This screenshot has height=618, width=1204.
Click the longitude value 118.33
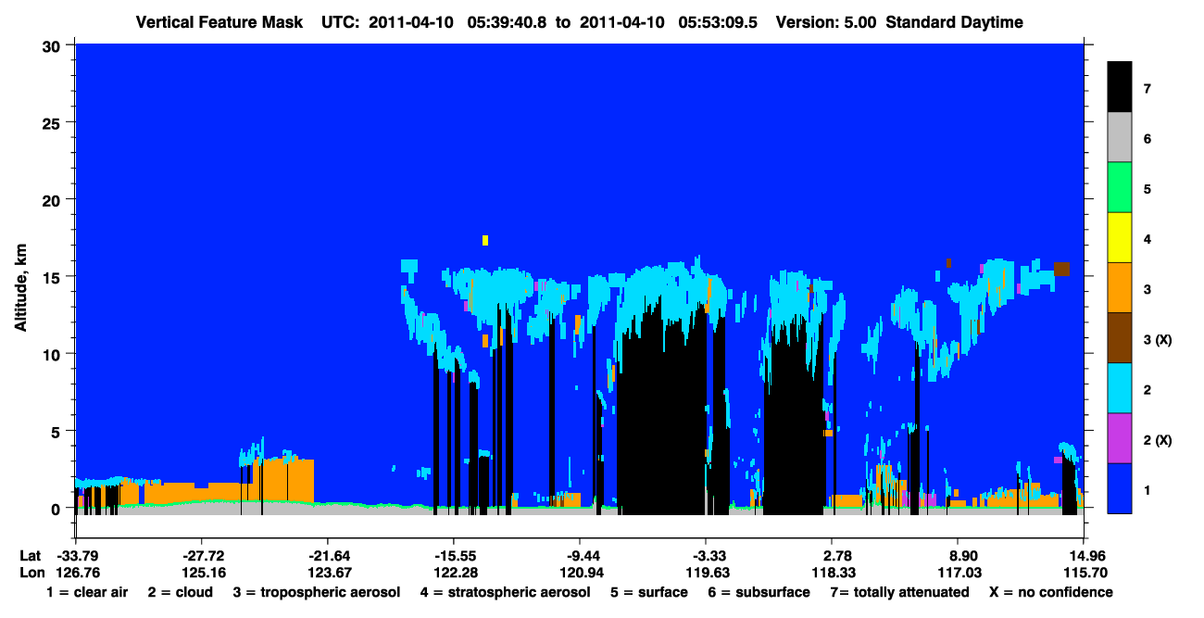[x=832, y=573]
